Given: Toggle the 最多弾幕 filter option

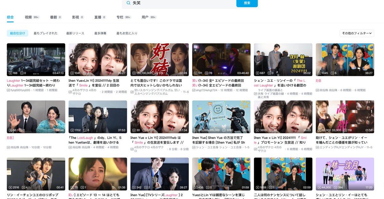Looking at the screenshot, I should pos(100,33).
